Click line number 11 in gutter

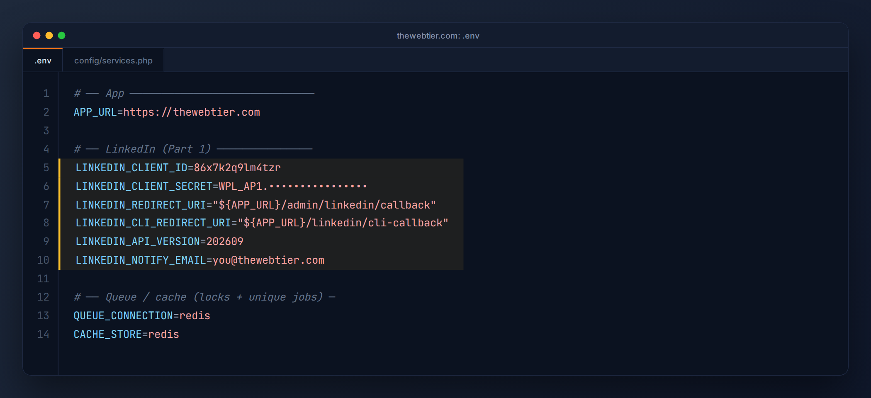43,279
